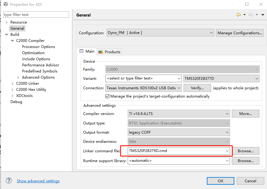This screenshot has width=267, height=189.
Task: Toggle automatic target-configuration management checkbox
Action: tap(108, 96)
